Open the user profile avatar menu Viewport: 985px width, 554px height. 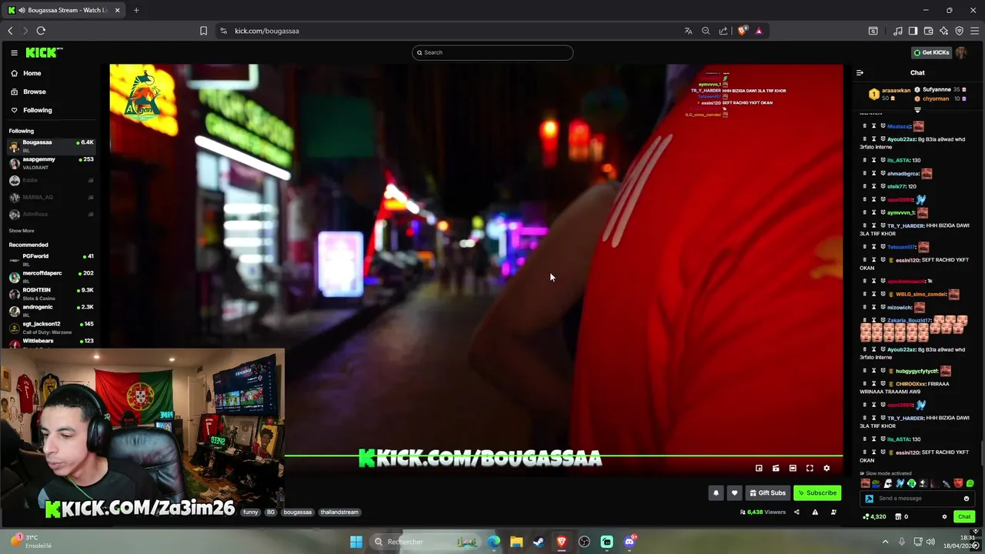(961, 52)
